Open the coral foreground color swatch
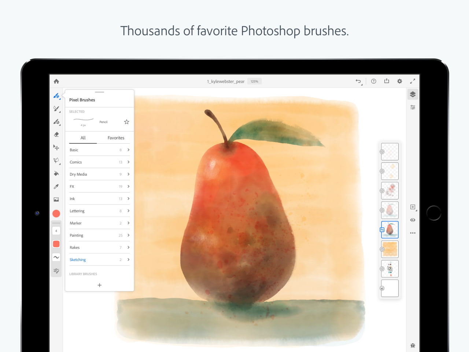The width and height of the screenshot is (469, 352). tap(56, 213)
